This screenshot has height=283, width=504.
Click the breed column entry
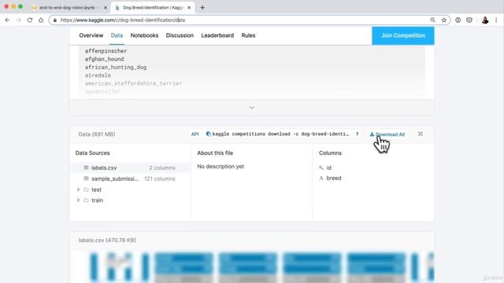click(334, 178)
